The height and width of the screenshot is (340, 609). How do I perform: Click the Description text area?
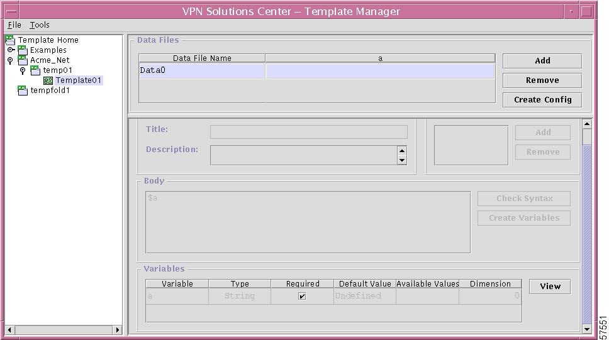pos(304,155)
